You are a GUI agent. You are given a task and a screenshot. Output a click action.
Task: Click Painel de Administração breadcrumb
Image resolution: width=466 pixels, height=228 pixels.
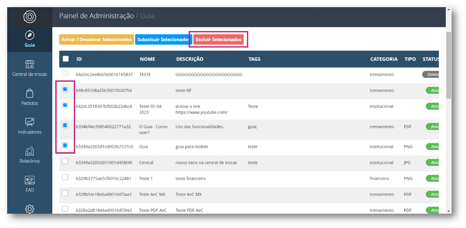(96, 16)
